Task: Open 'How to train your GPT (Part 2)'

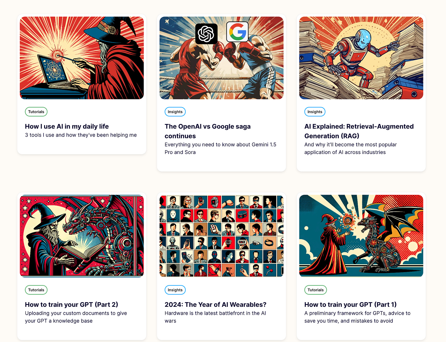Action: point(71,305)
